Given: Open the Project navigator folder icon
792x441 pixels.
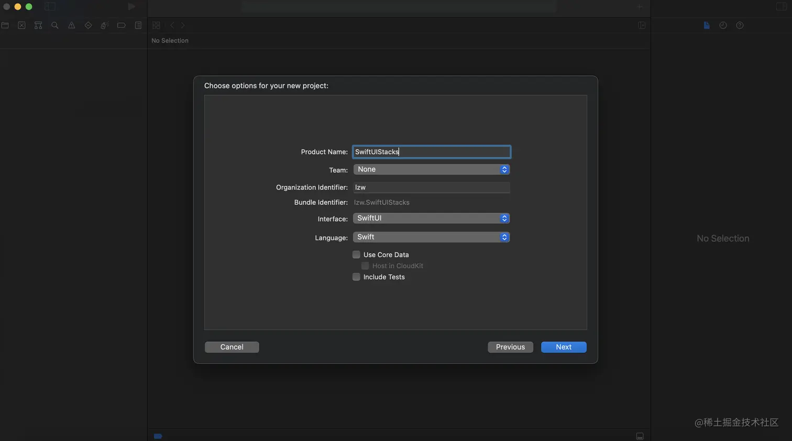Looking at the screenshot, I should click(5, 25).
